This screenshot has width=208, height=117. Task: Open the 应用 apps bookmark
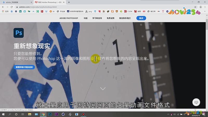coord(5,11)
